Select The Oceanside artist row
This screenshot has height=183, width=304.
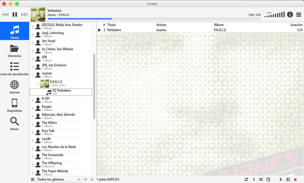click(61, 157)
